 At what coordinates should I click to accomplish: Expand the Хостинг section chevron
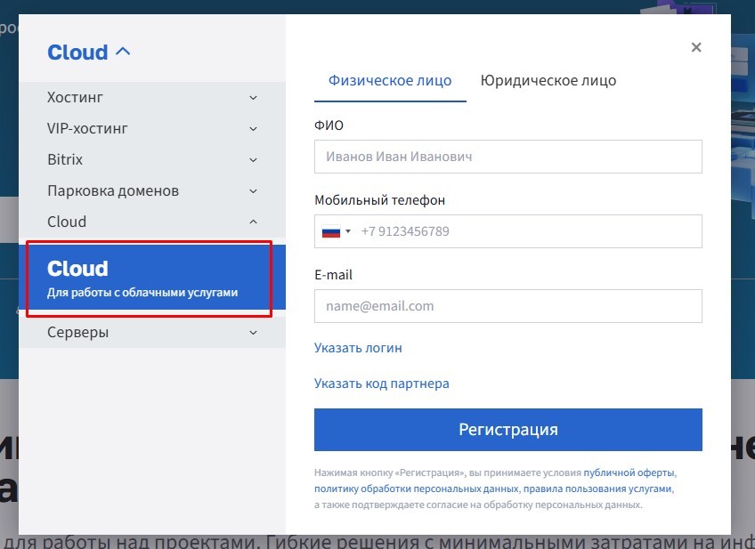(x=253, y=98)
